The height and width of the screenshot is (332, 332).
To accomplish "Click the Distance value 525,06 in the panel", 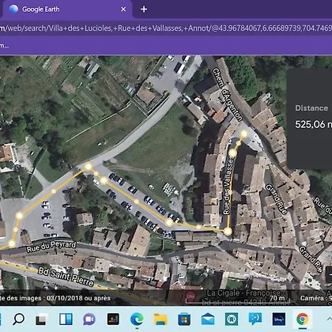I will (313, 124).
